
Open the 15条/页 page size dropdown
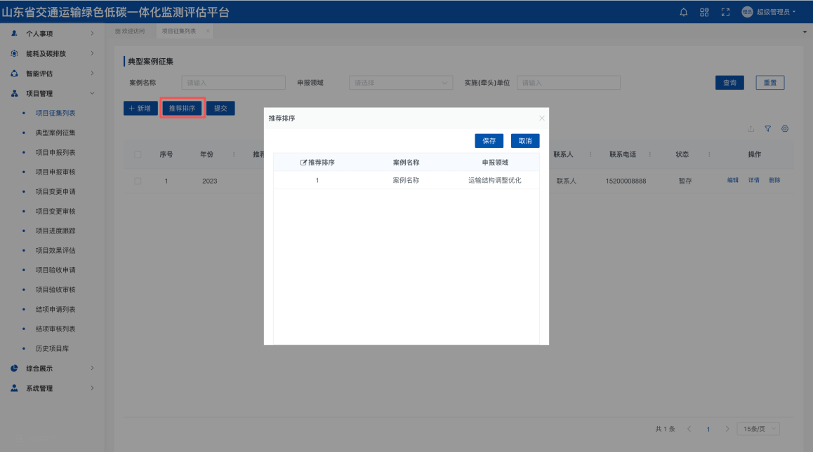[758, 429]
